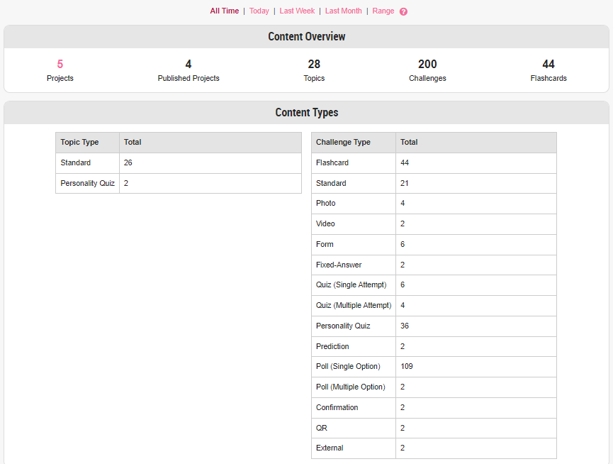Select the Standard topic total 26

click(x=210, y=162)
